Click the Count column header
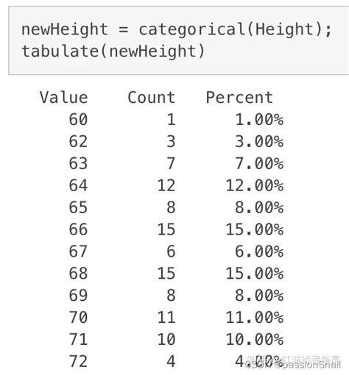 (152, 97)
